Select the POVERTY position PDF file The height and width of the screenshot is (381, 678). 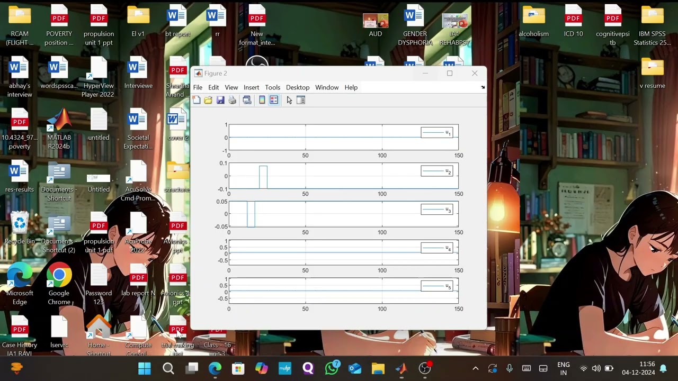tap(59, 25)
